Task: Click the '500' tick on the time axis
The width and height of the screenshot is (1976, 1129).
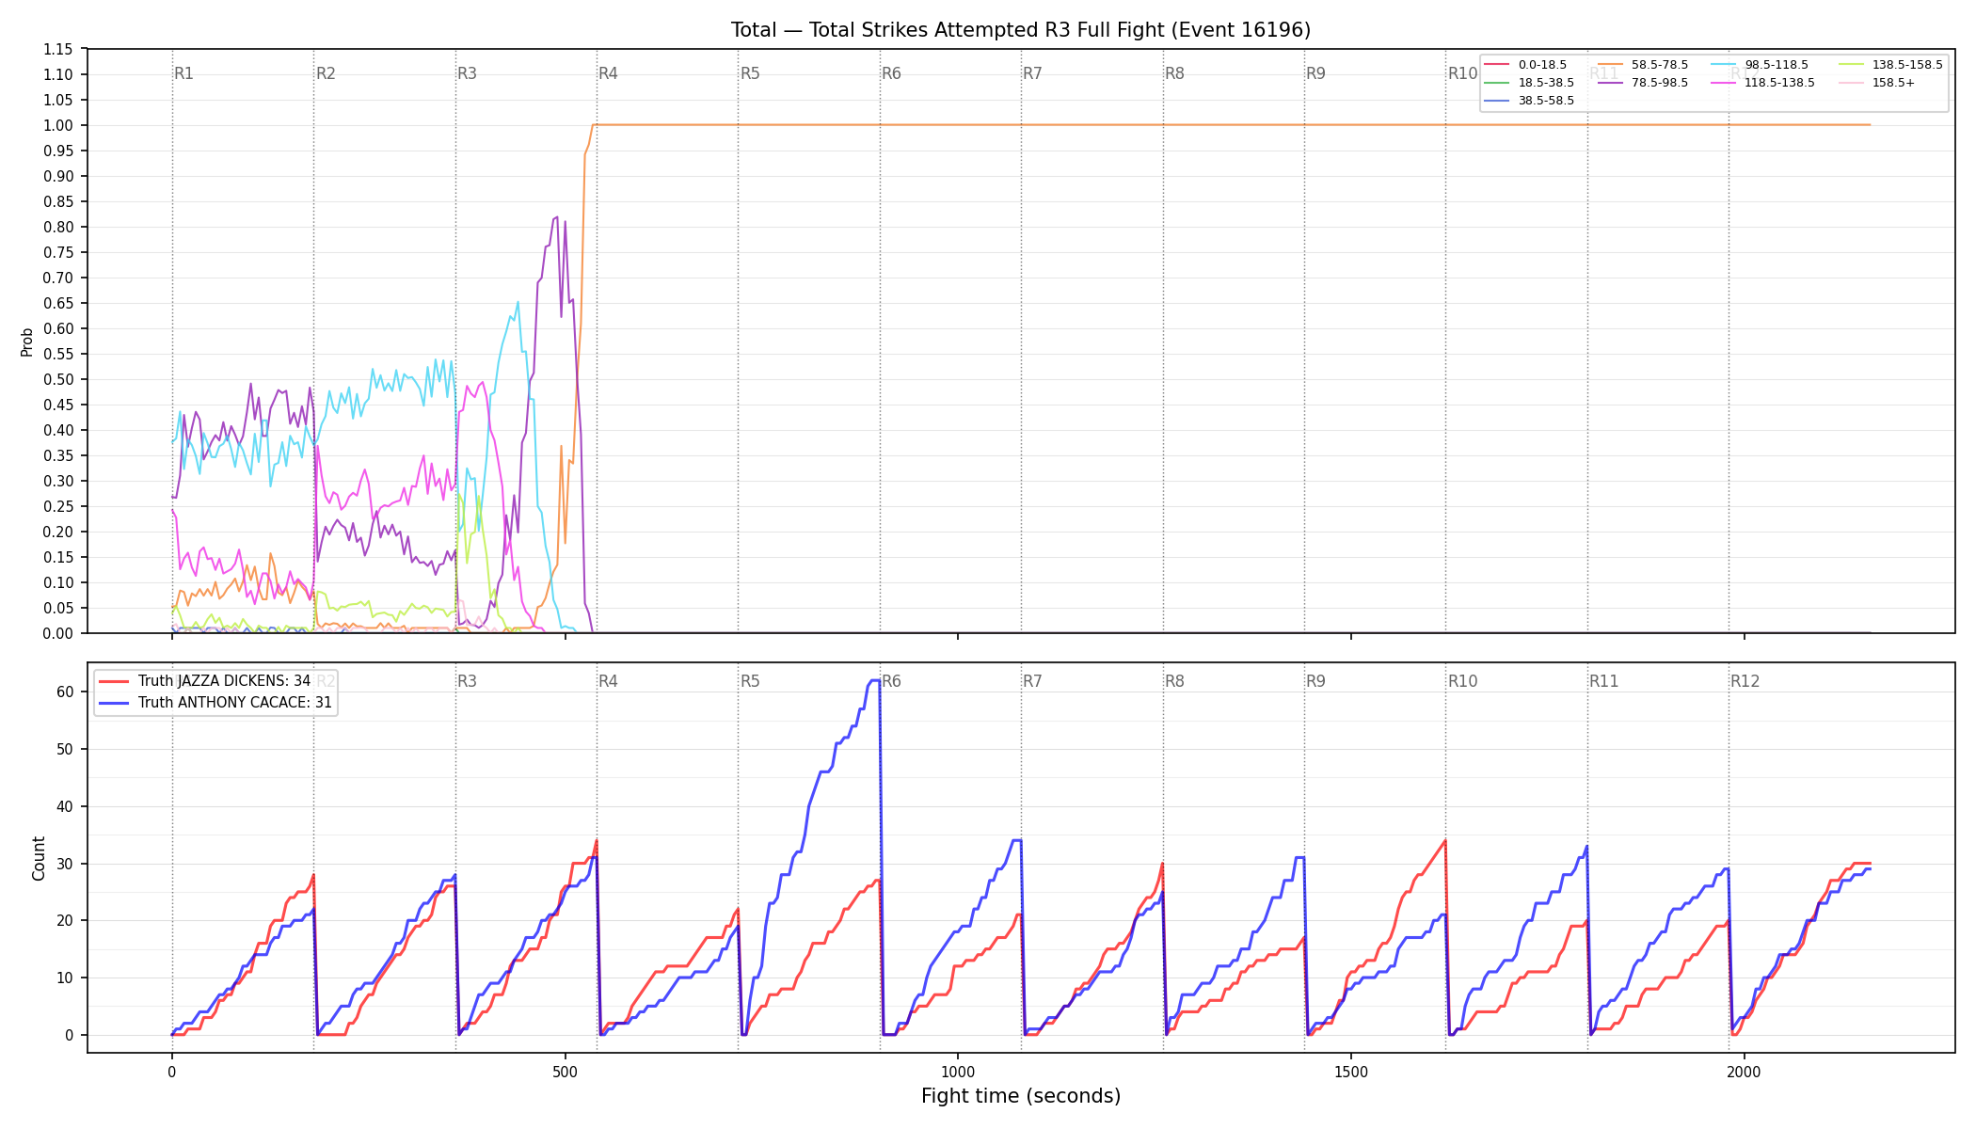Action: tap(565, 1072)
